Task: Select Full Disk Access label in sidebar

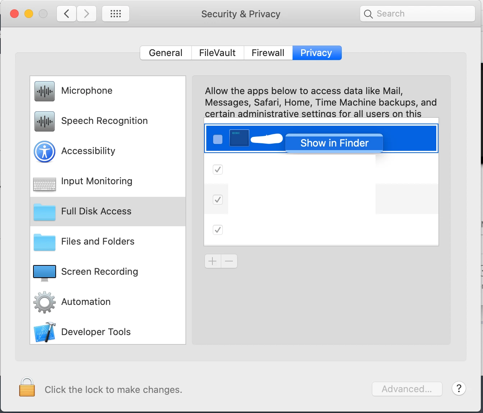Action: pos(96,211)
